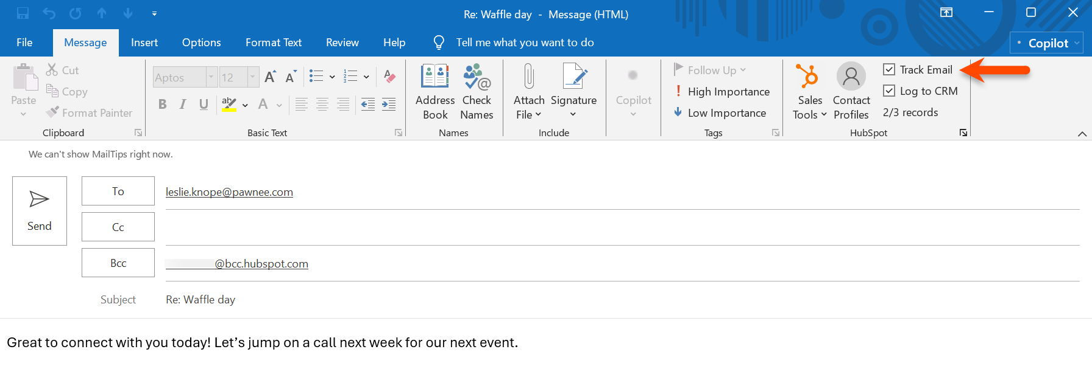Uncheck the Track Email checkbox

[889, 70]
